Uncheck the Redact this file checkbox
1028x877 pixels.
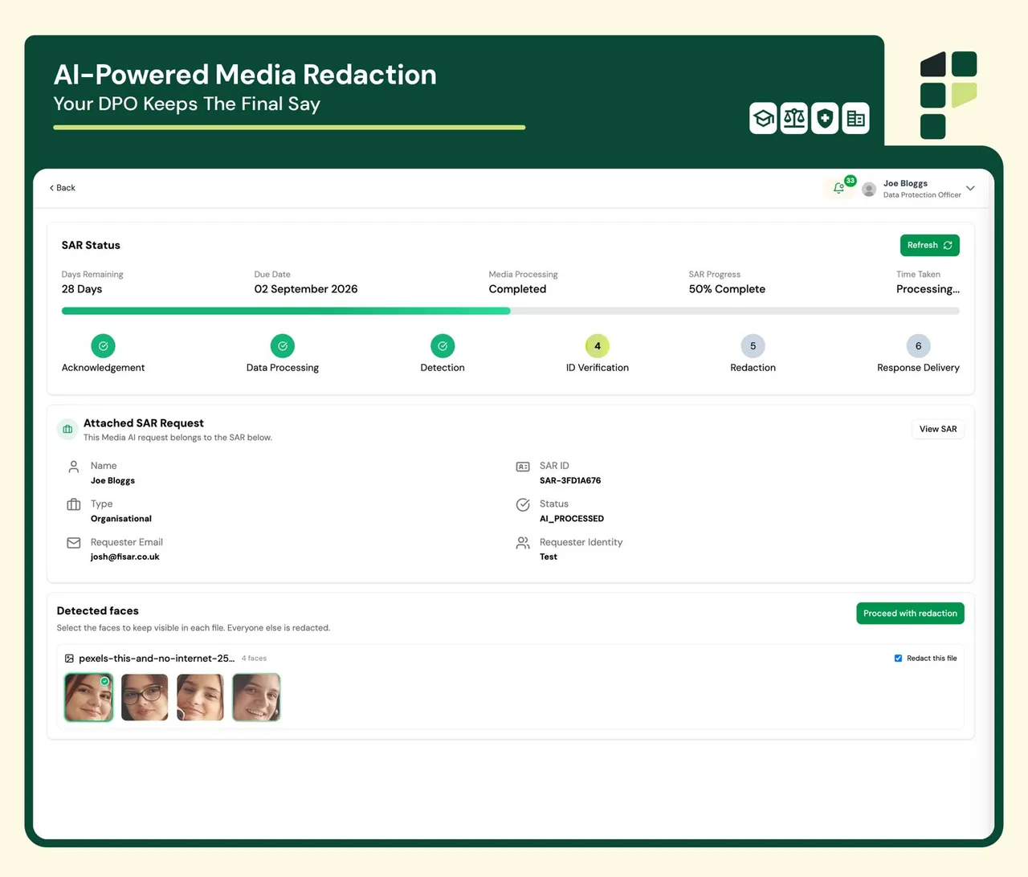click(x=898, y=659)
